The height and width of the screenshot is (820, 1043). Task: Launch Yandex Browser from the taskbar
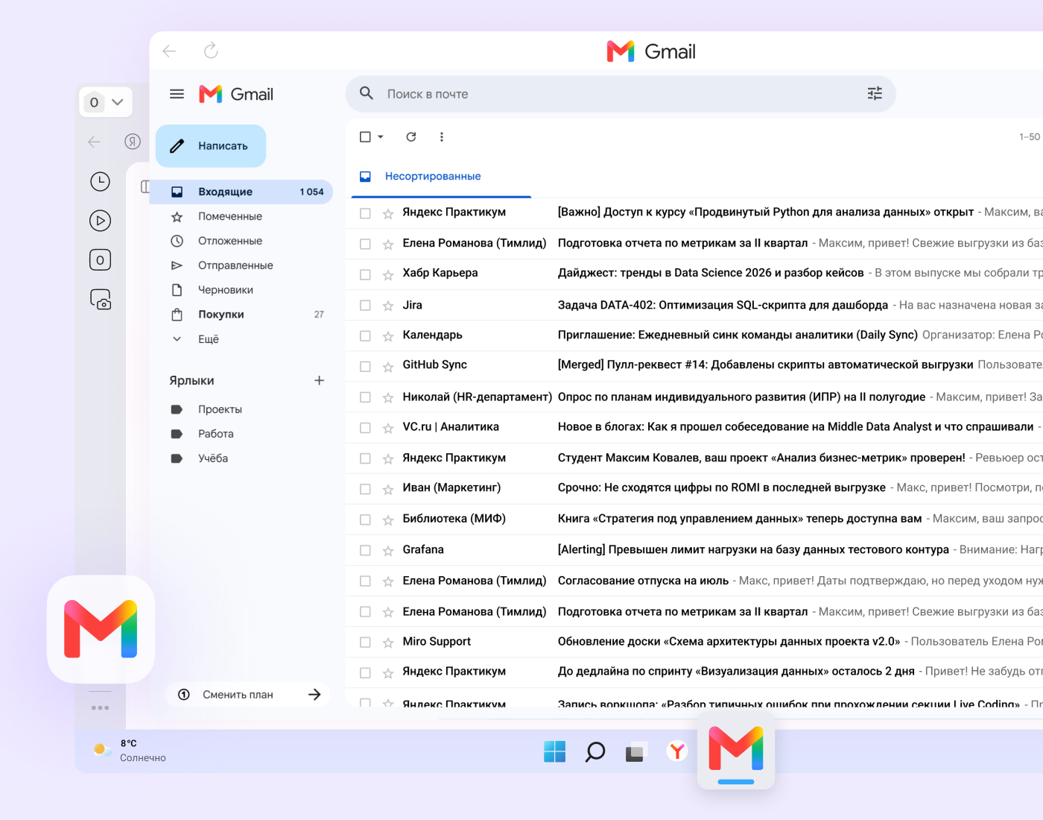coord(677,751)
